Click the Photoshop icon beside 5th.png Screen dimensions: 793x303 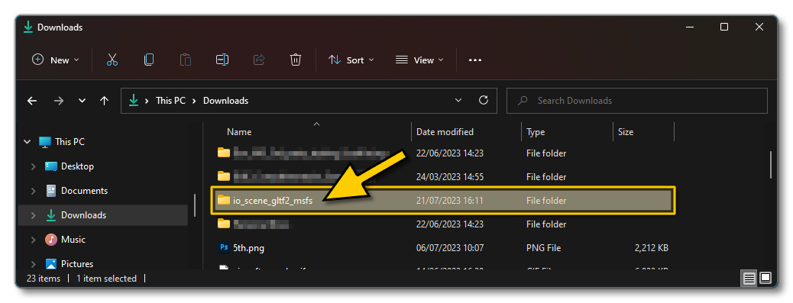click(224, 248)
